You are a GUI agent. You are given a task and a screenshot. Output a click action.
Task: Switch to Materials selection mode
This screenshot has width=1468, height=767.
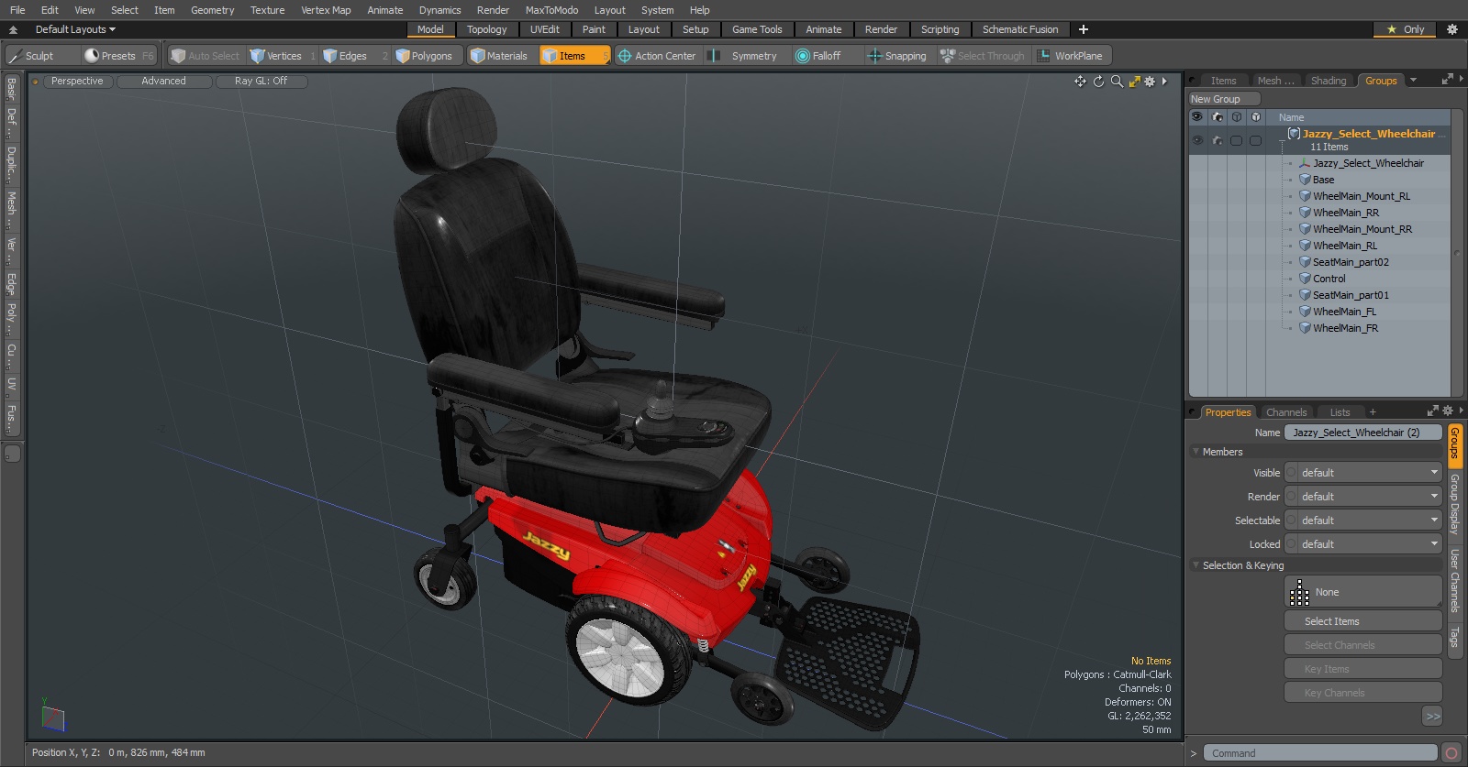[499, 56]
